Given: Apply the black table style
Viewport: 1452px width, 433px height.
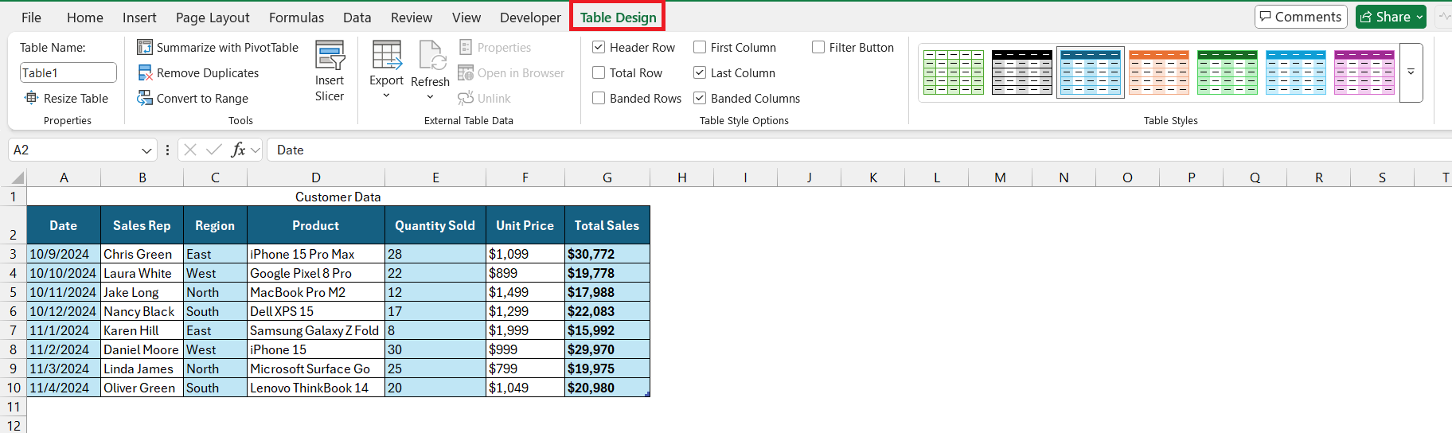Looking at the screenshot, I should click(1022, 72).
